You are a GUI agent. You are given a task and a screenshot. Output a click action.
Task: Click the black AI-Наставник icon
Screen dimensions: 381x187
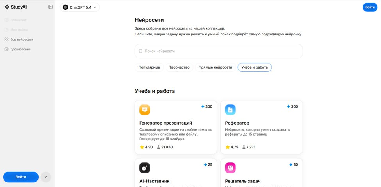pyautogui.click(x=144, y=168)
